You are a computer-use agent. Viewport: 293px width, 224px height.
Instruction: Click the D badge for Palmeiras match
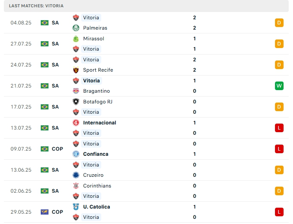pos(279,23)
